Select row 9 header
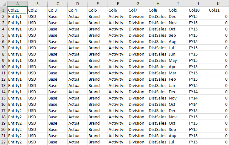Screen dimensions: 229x145 click(3, 60)
